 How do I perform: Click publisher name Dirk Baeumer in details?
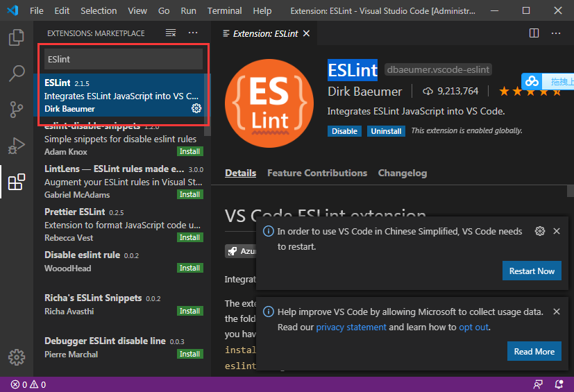pos(364,92)
